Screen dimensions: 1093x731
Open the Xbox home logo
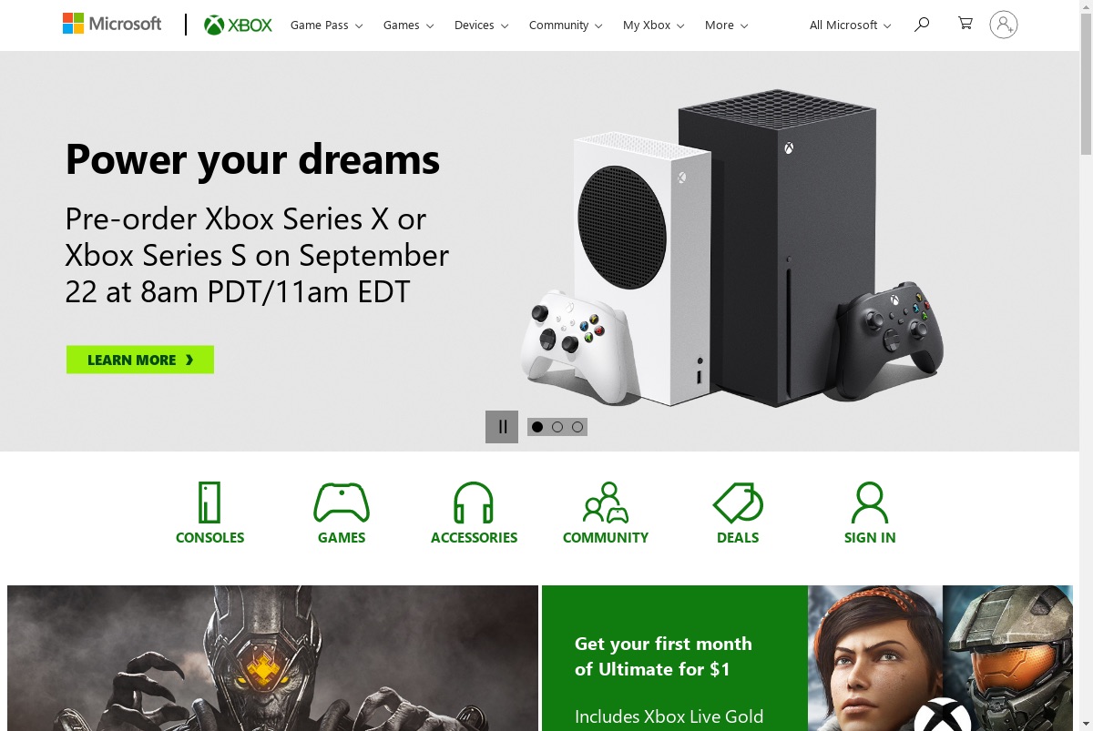[x=239, y=25]
